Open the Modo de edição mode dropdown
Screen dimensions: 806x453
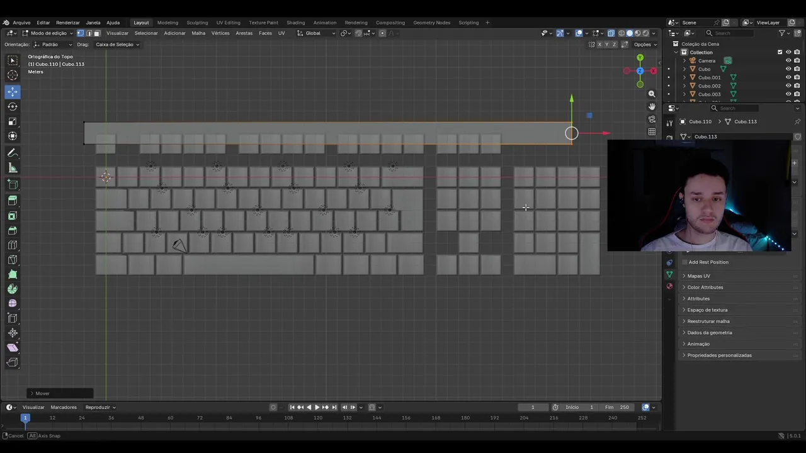click(x=48, y=33)
